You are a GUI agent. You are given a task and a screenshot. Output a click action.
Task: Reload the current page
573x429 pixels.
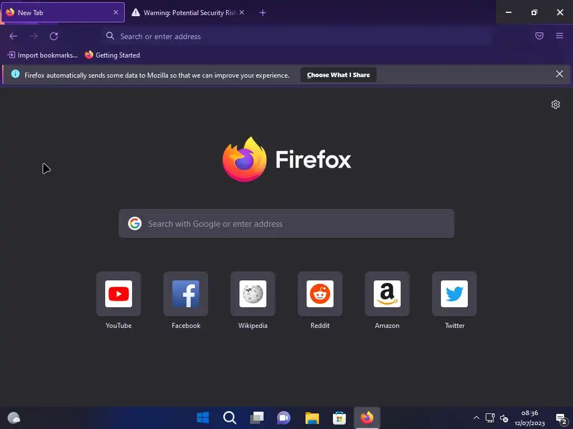click(x=54, y=36)
